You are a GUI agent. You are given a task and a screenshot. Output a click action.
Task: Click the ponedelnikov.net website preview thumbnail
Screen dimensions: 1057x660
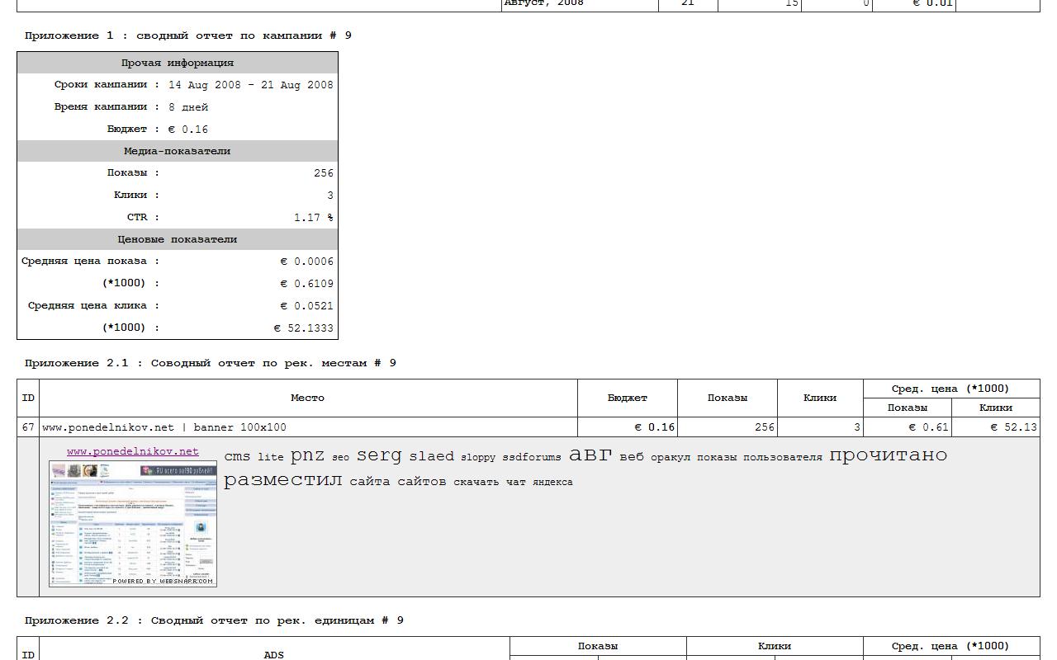(132, 524)
